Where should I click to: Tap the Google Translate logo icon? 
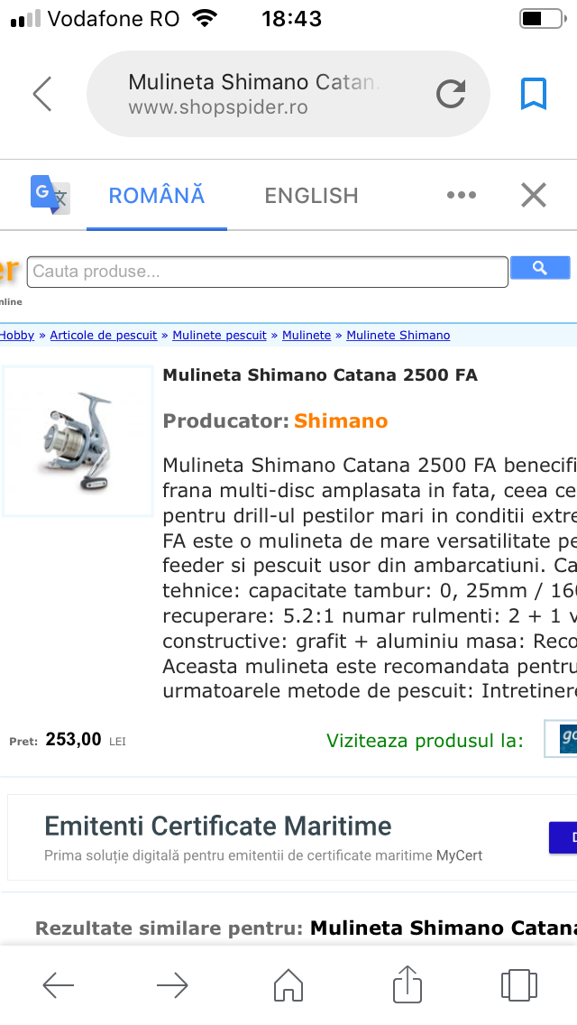(x=50, y=195)
